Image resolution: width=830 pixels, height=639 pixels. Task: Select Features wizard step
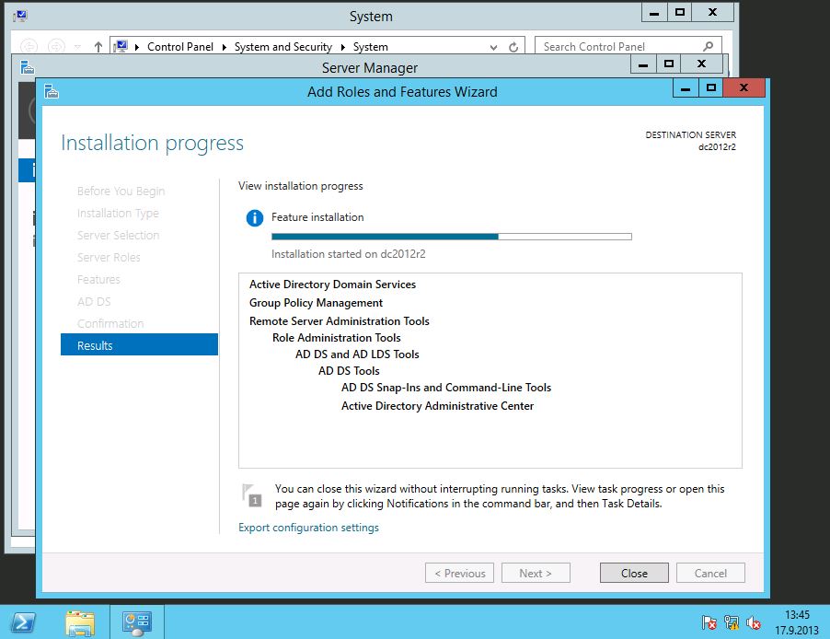98,279
